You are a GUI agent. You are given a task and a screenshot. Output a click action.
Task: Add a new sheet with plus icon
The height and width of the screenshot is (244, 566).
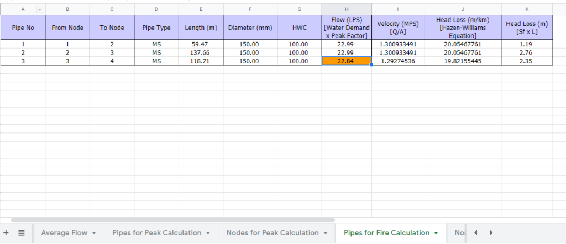(x=6, y=233)
